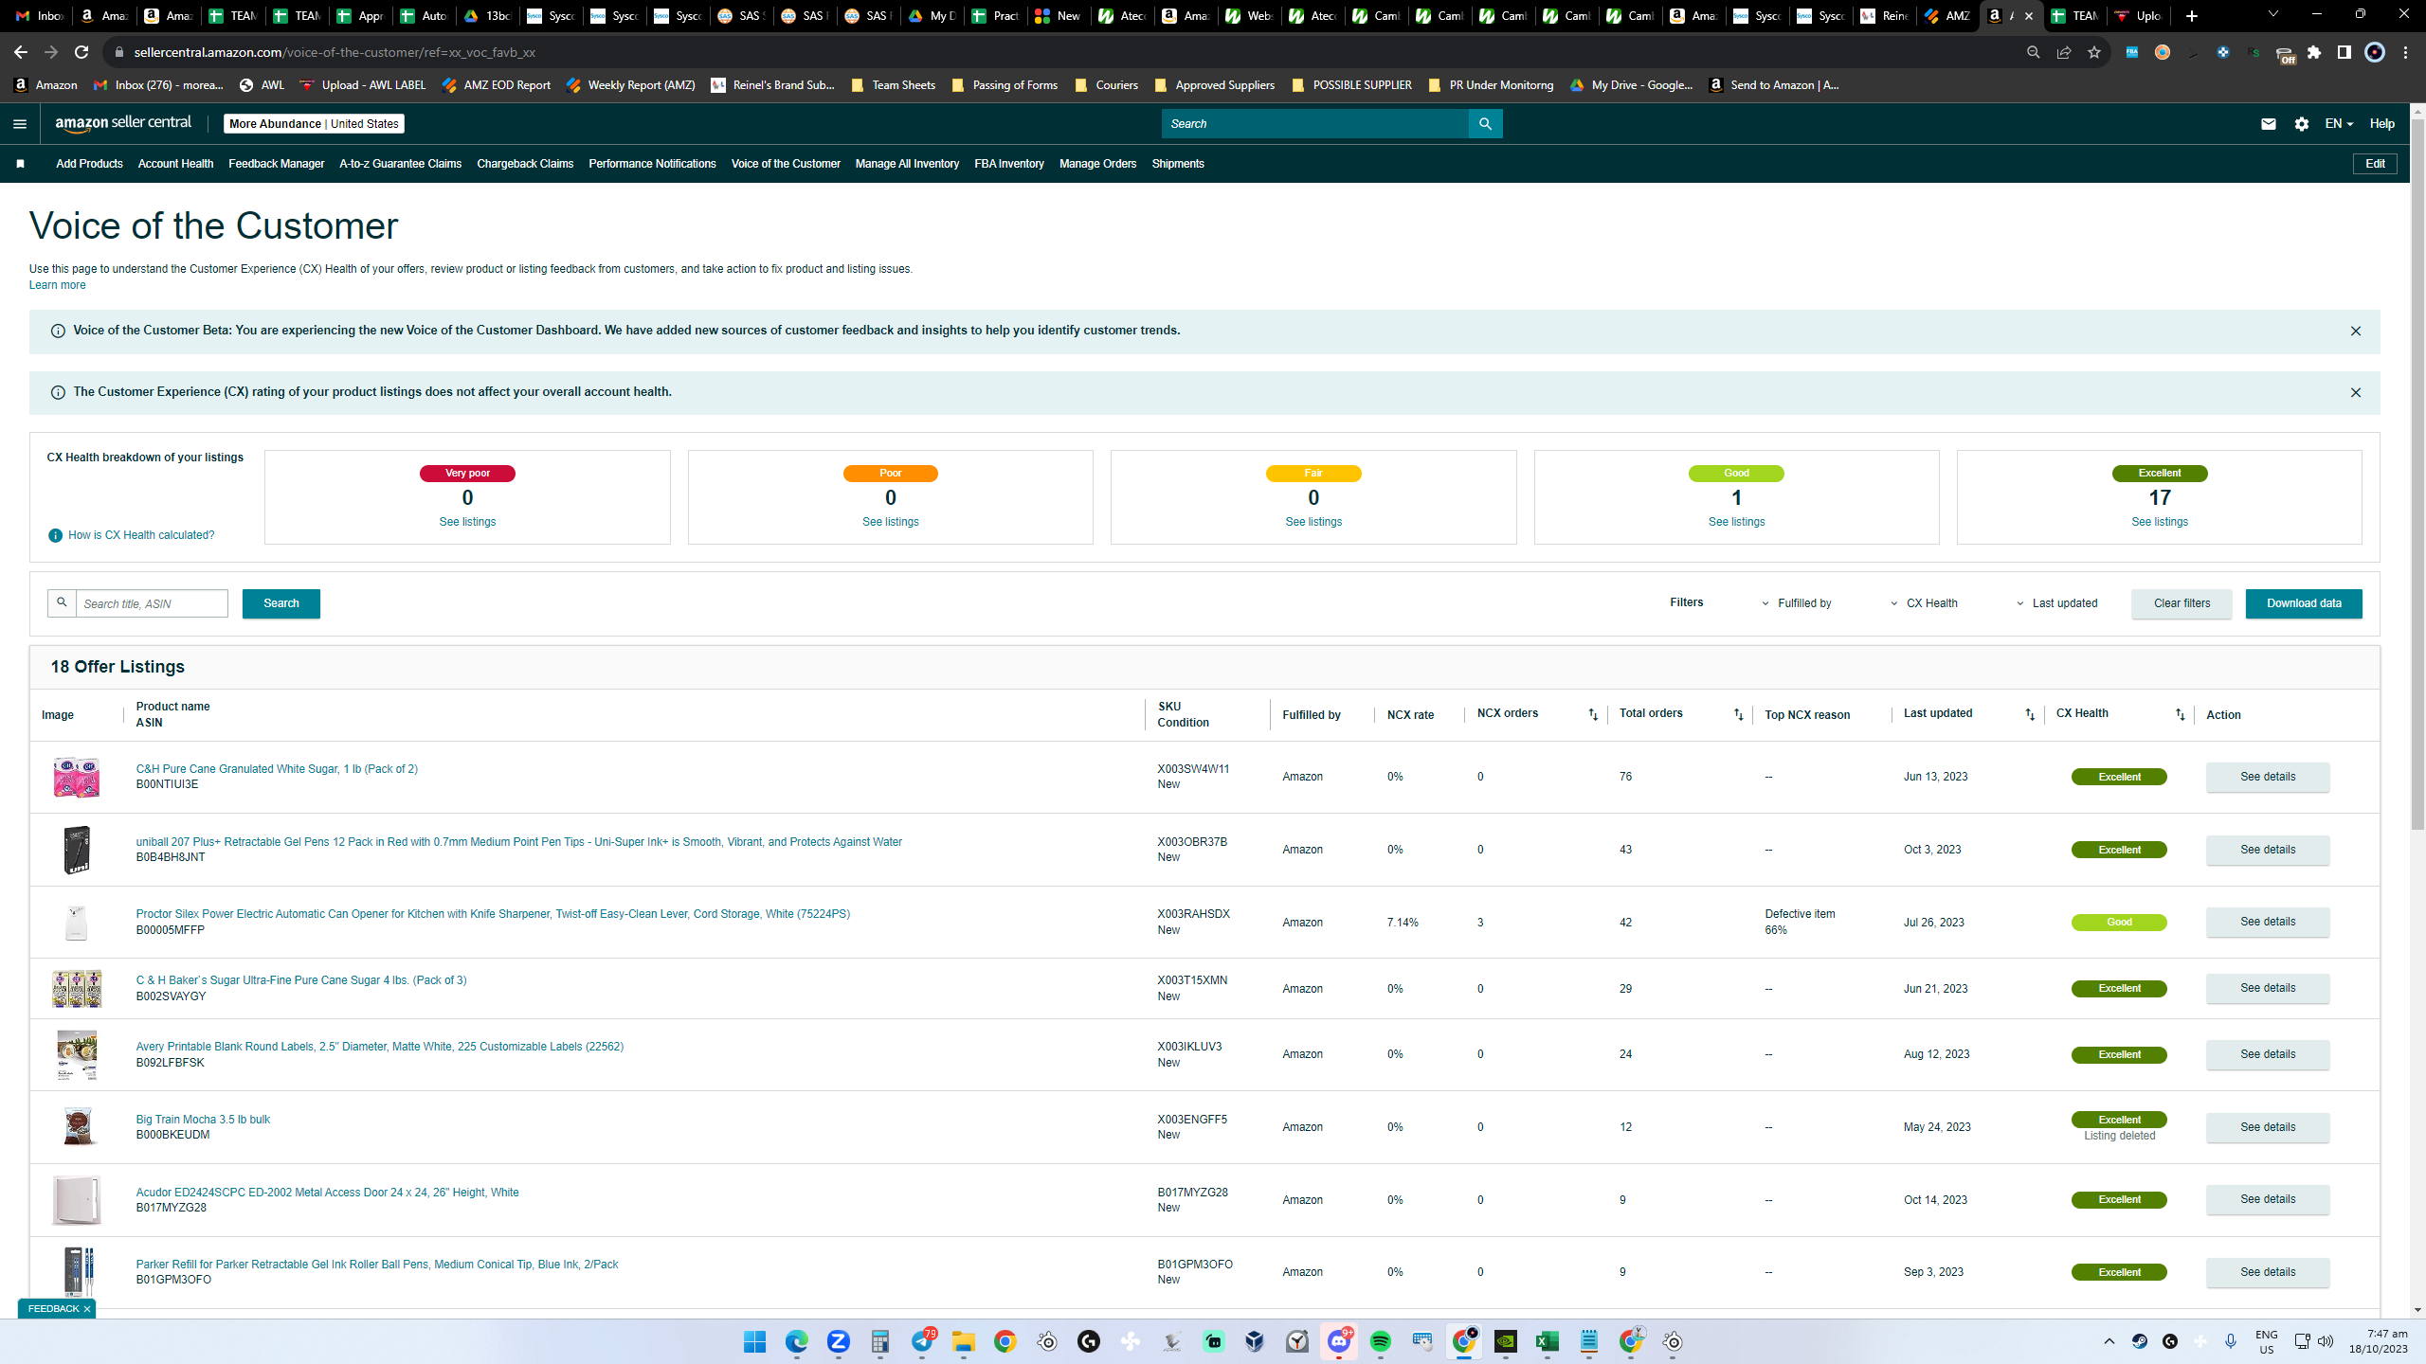Screen dimensions: 2426x1364
Task: Open the More Abundance United States account switcher
Action: pos(314,124)
